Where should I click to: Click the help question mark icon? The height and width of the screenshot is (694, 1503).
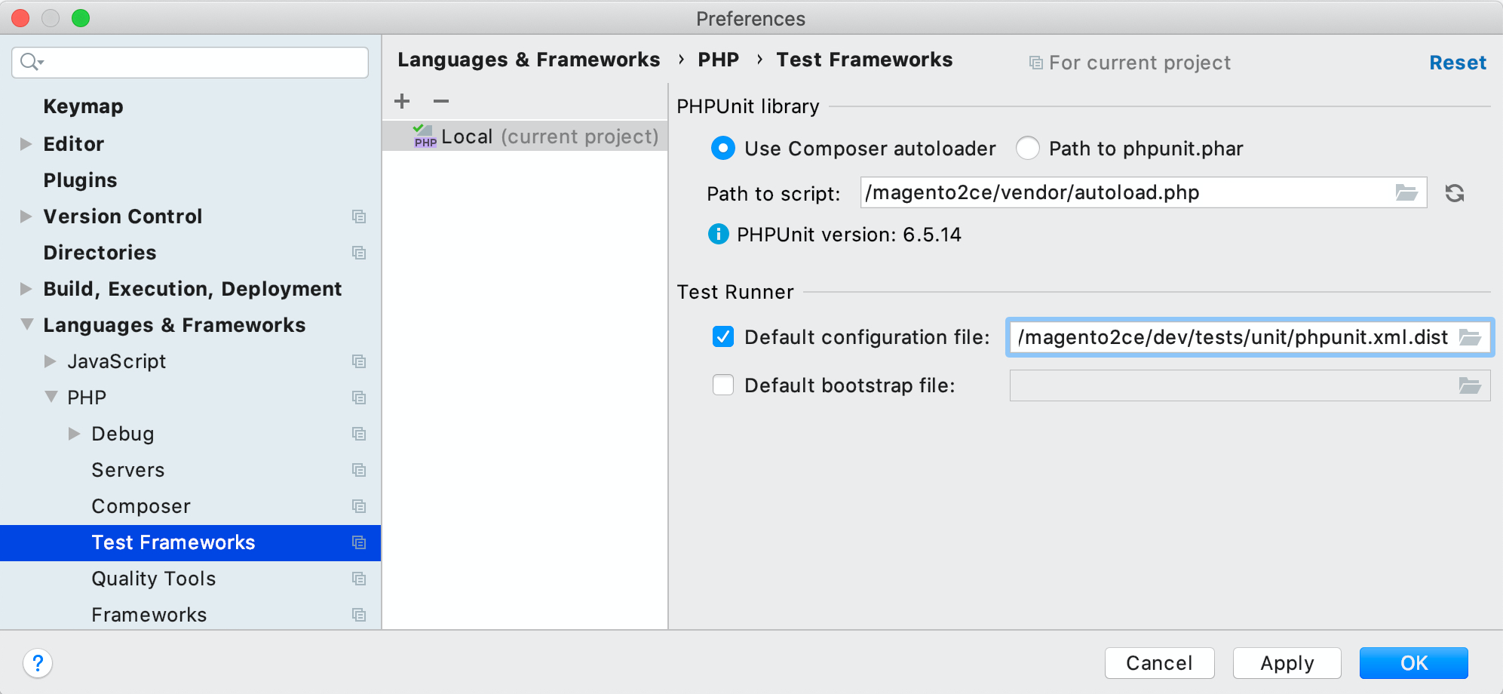(38, 663)
